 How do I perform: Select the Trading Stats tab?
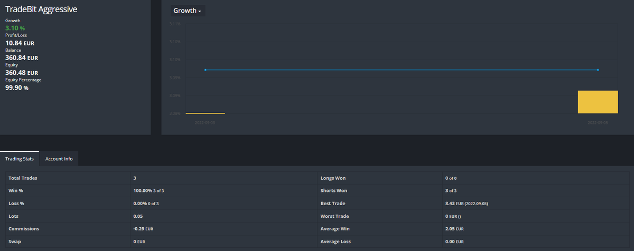click(20, 159)
